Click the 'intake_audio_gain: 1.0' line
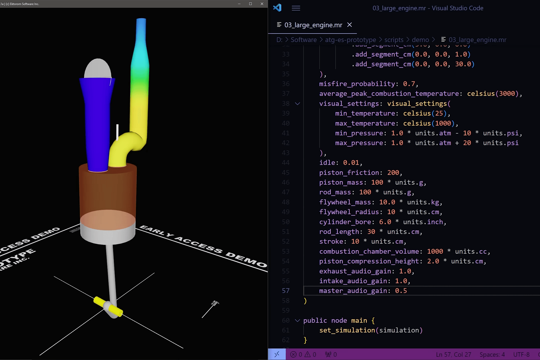 pos(365,281)
